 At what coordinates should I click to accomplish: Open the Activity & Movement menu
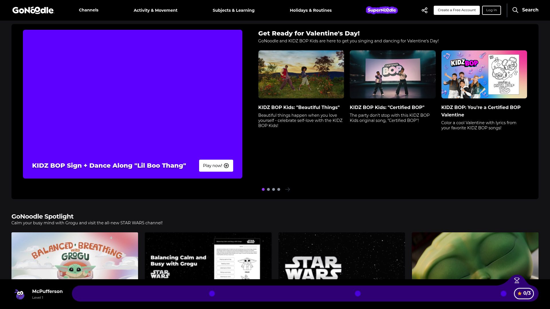tap(156, 10)
